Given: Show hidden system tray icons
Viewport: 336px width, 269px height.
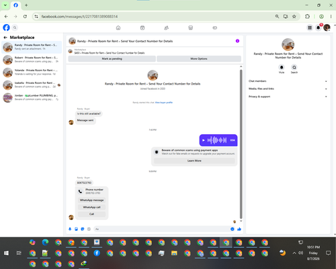Looking at the screenshot, I should [294, 253].
